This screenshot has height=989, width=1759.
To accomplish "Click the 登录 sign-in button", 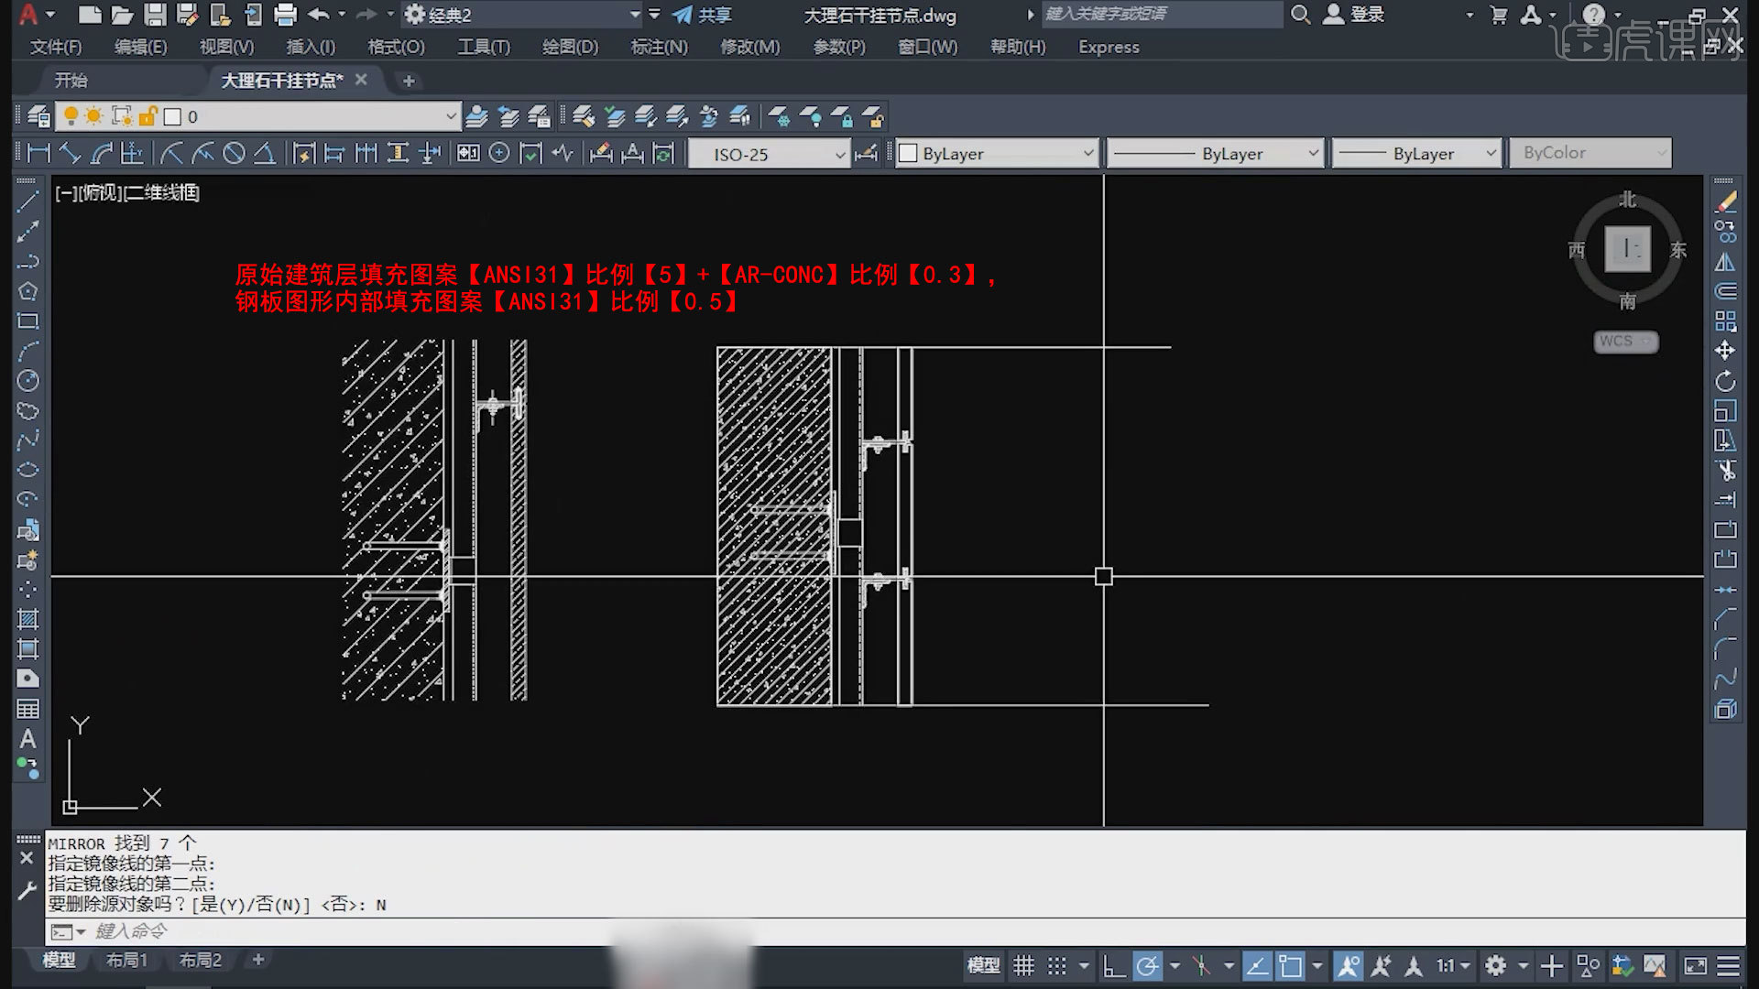I will coord(1366,15).
